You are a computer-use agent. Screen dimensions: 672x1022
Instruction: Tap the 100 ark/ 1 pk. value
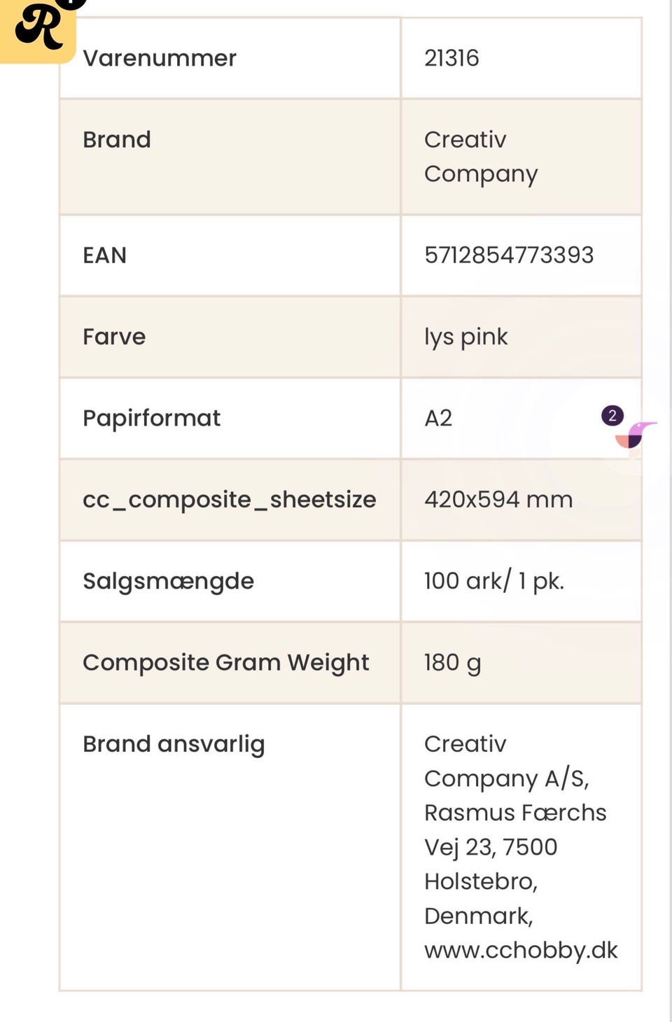[x=494, y=581]
